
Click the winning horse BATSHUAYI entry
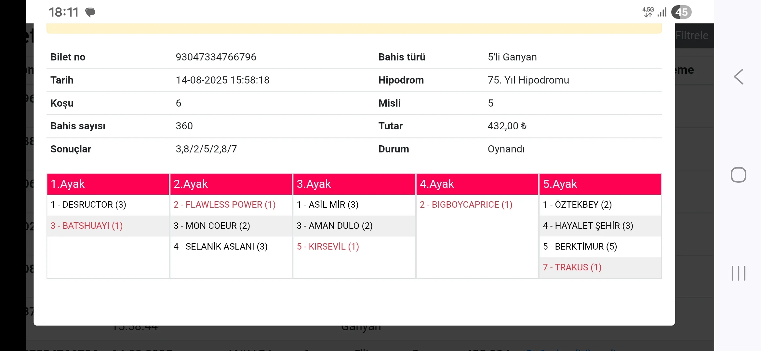click(x=87, y=226)
